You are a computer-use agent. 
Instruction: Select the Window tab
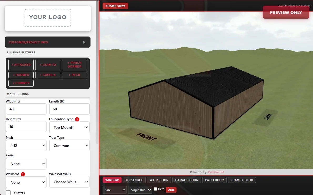112,180
